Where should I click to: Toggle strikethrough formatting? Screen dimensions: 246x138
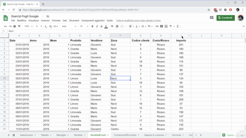[101, 26]
